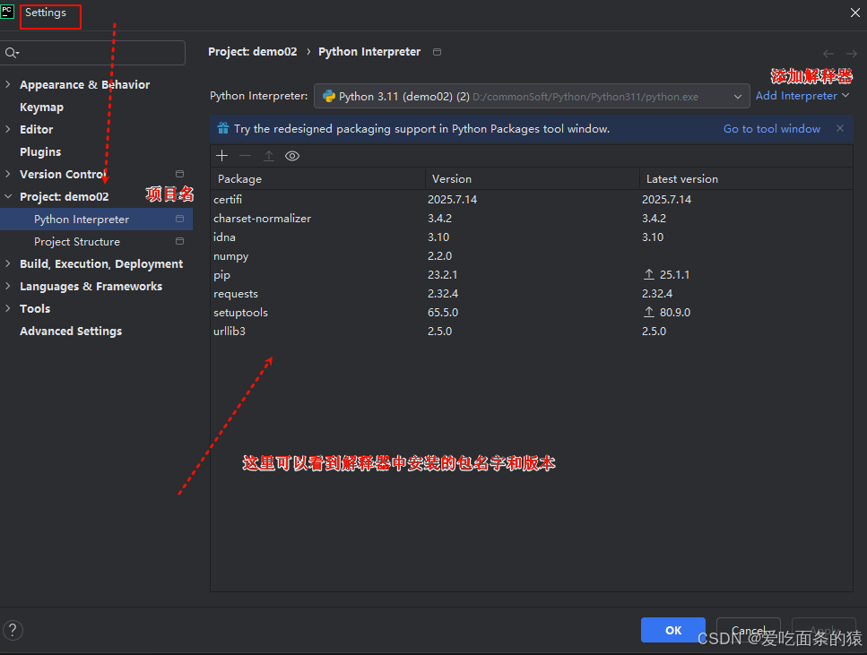Click the install package plus icon
Screen dimensions: 867x655
[221, 156]
